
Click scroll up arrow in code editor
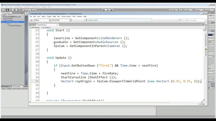204,30
